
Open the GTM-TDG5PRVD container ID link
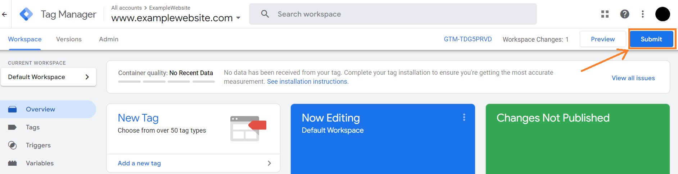[x=468, y=39]
